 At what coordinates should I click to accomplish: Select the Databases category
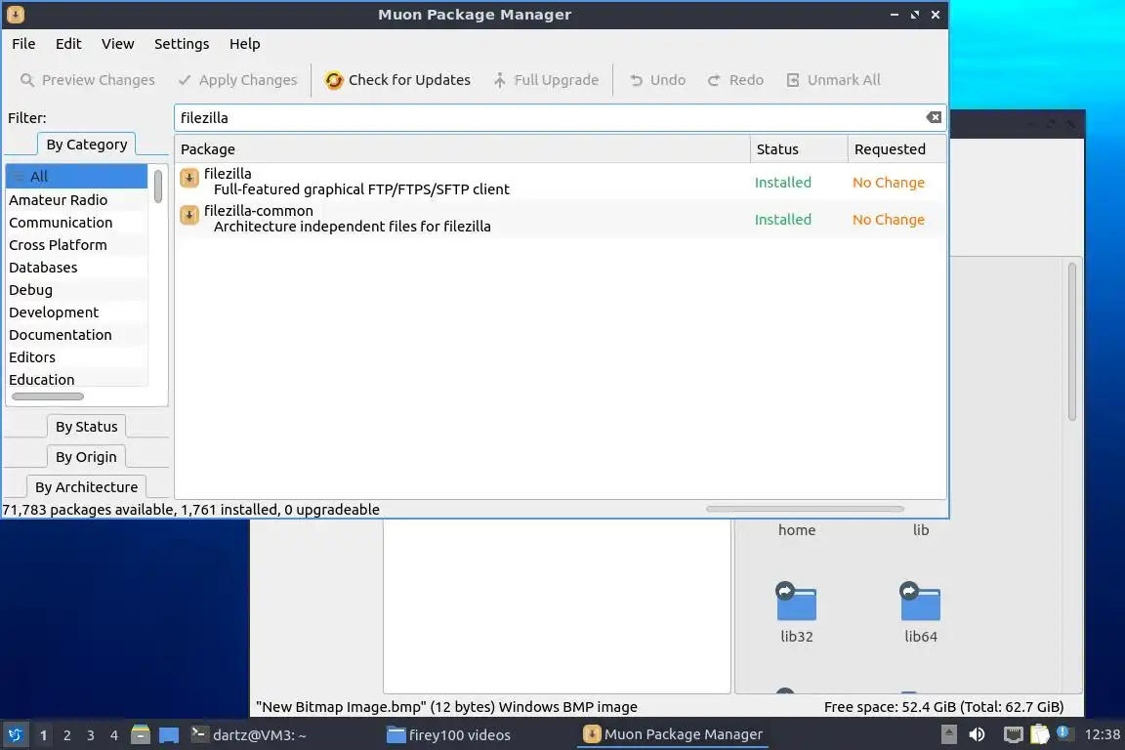(77, 267)
